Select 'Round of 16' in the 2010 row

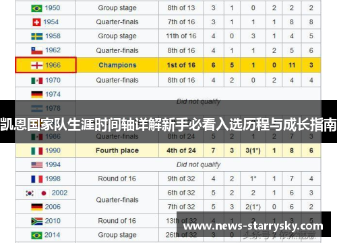tap(117, 221)
